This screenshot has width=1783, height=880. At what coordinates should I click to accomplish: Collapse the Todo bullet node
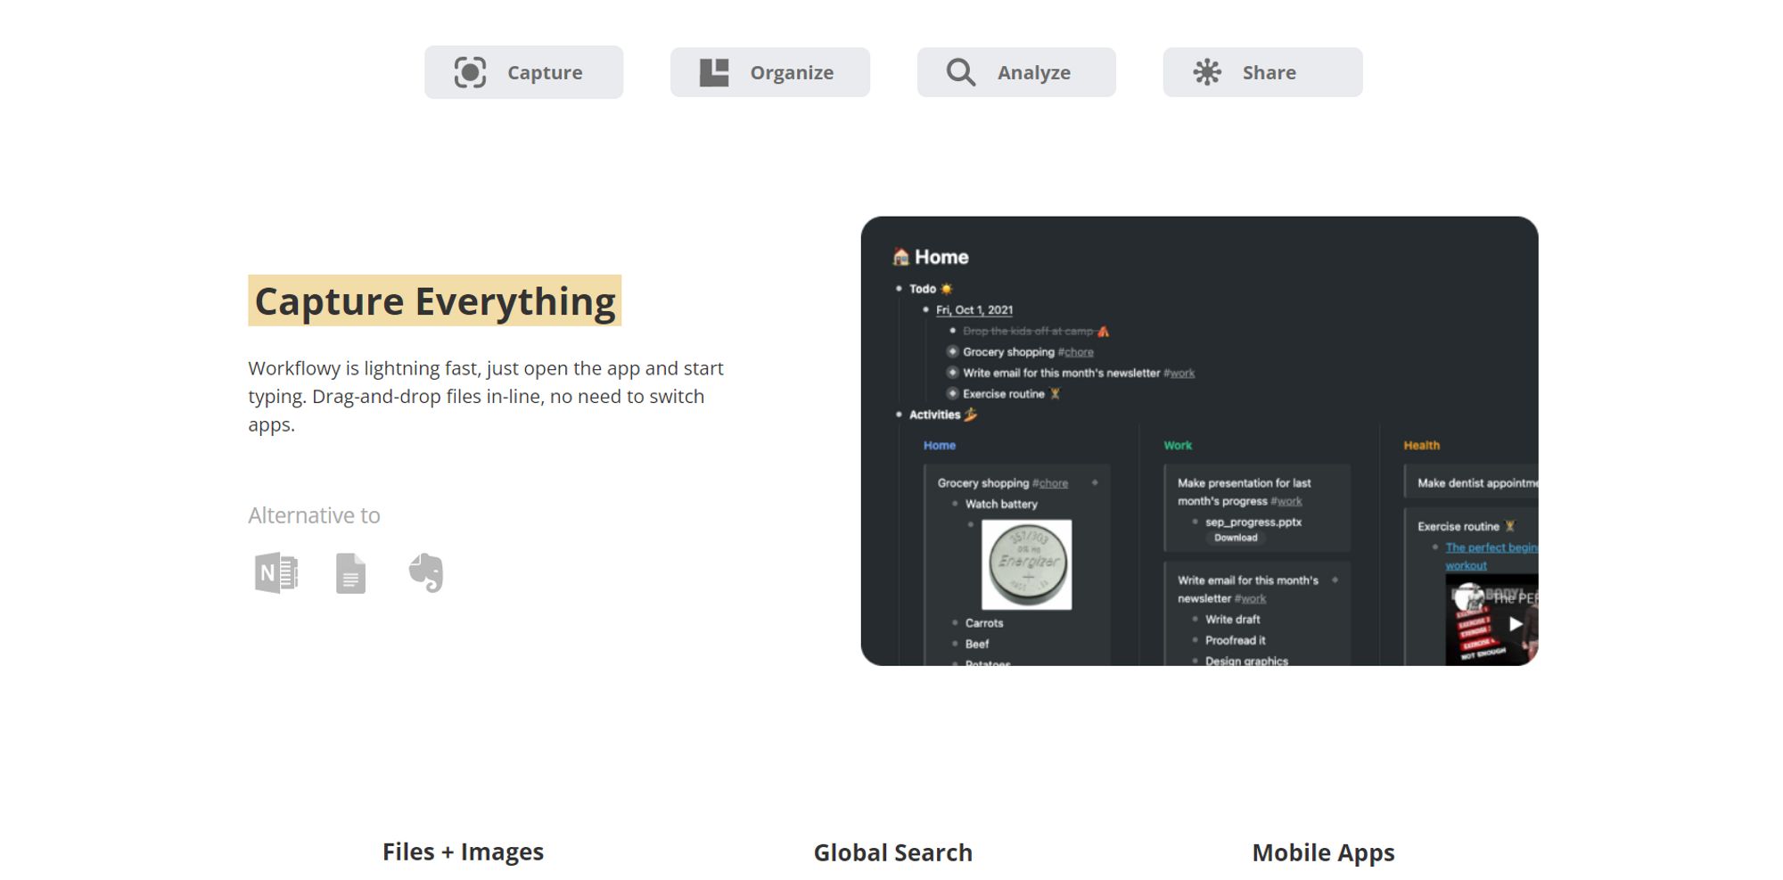(899, 289)
